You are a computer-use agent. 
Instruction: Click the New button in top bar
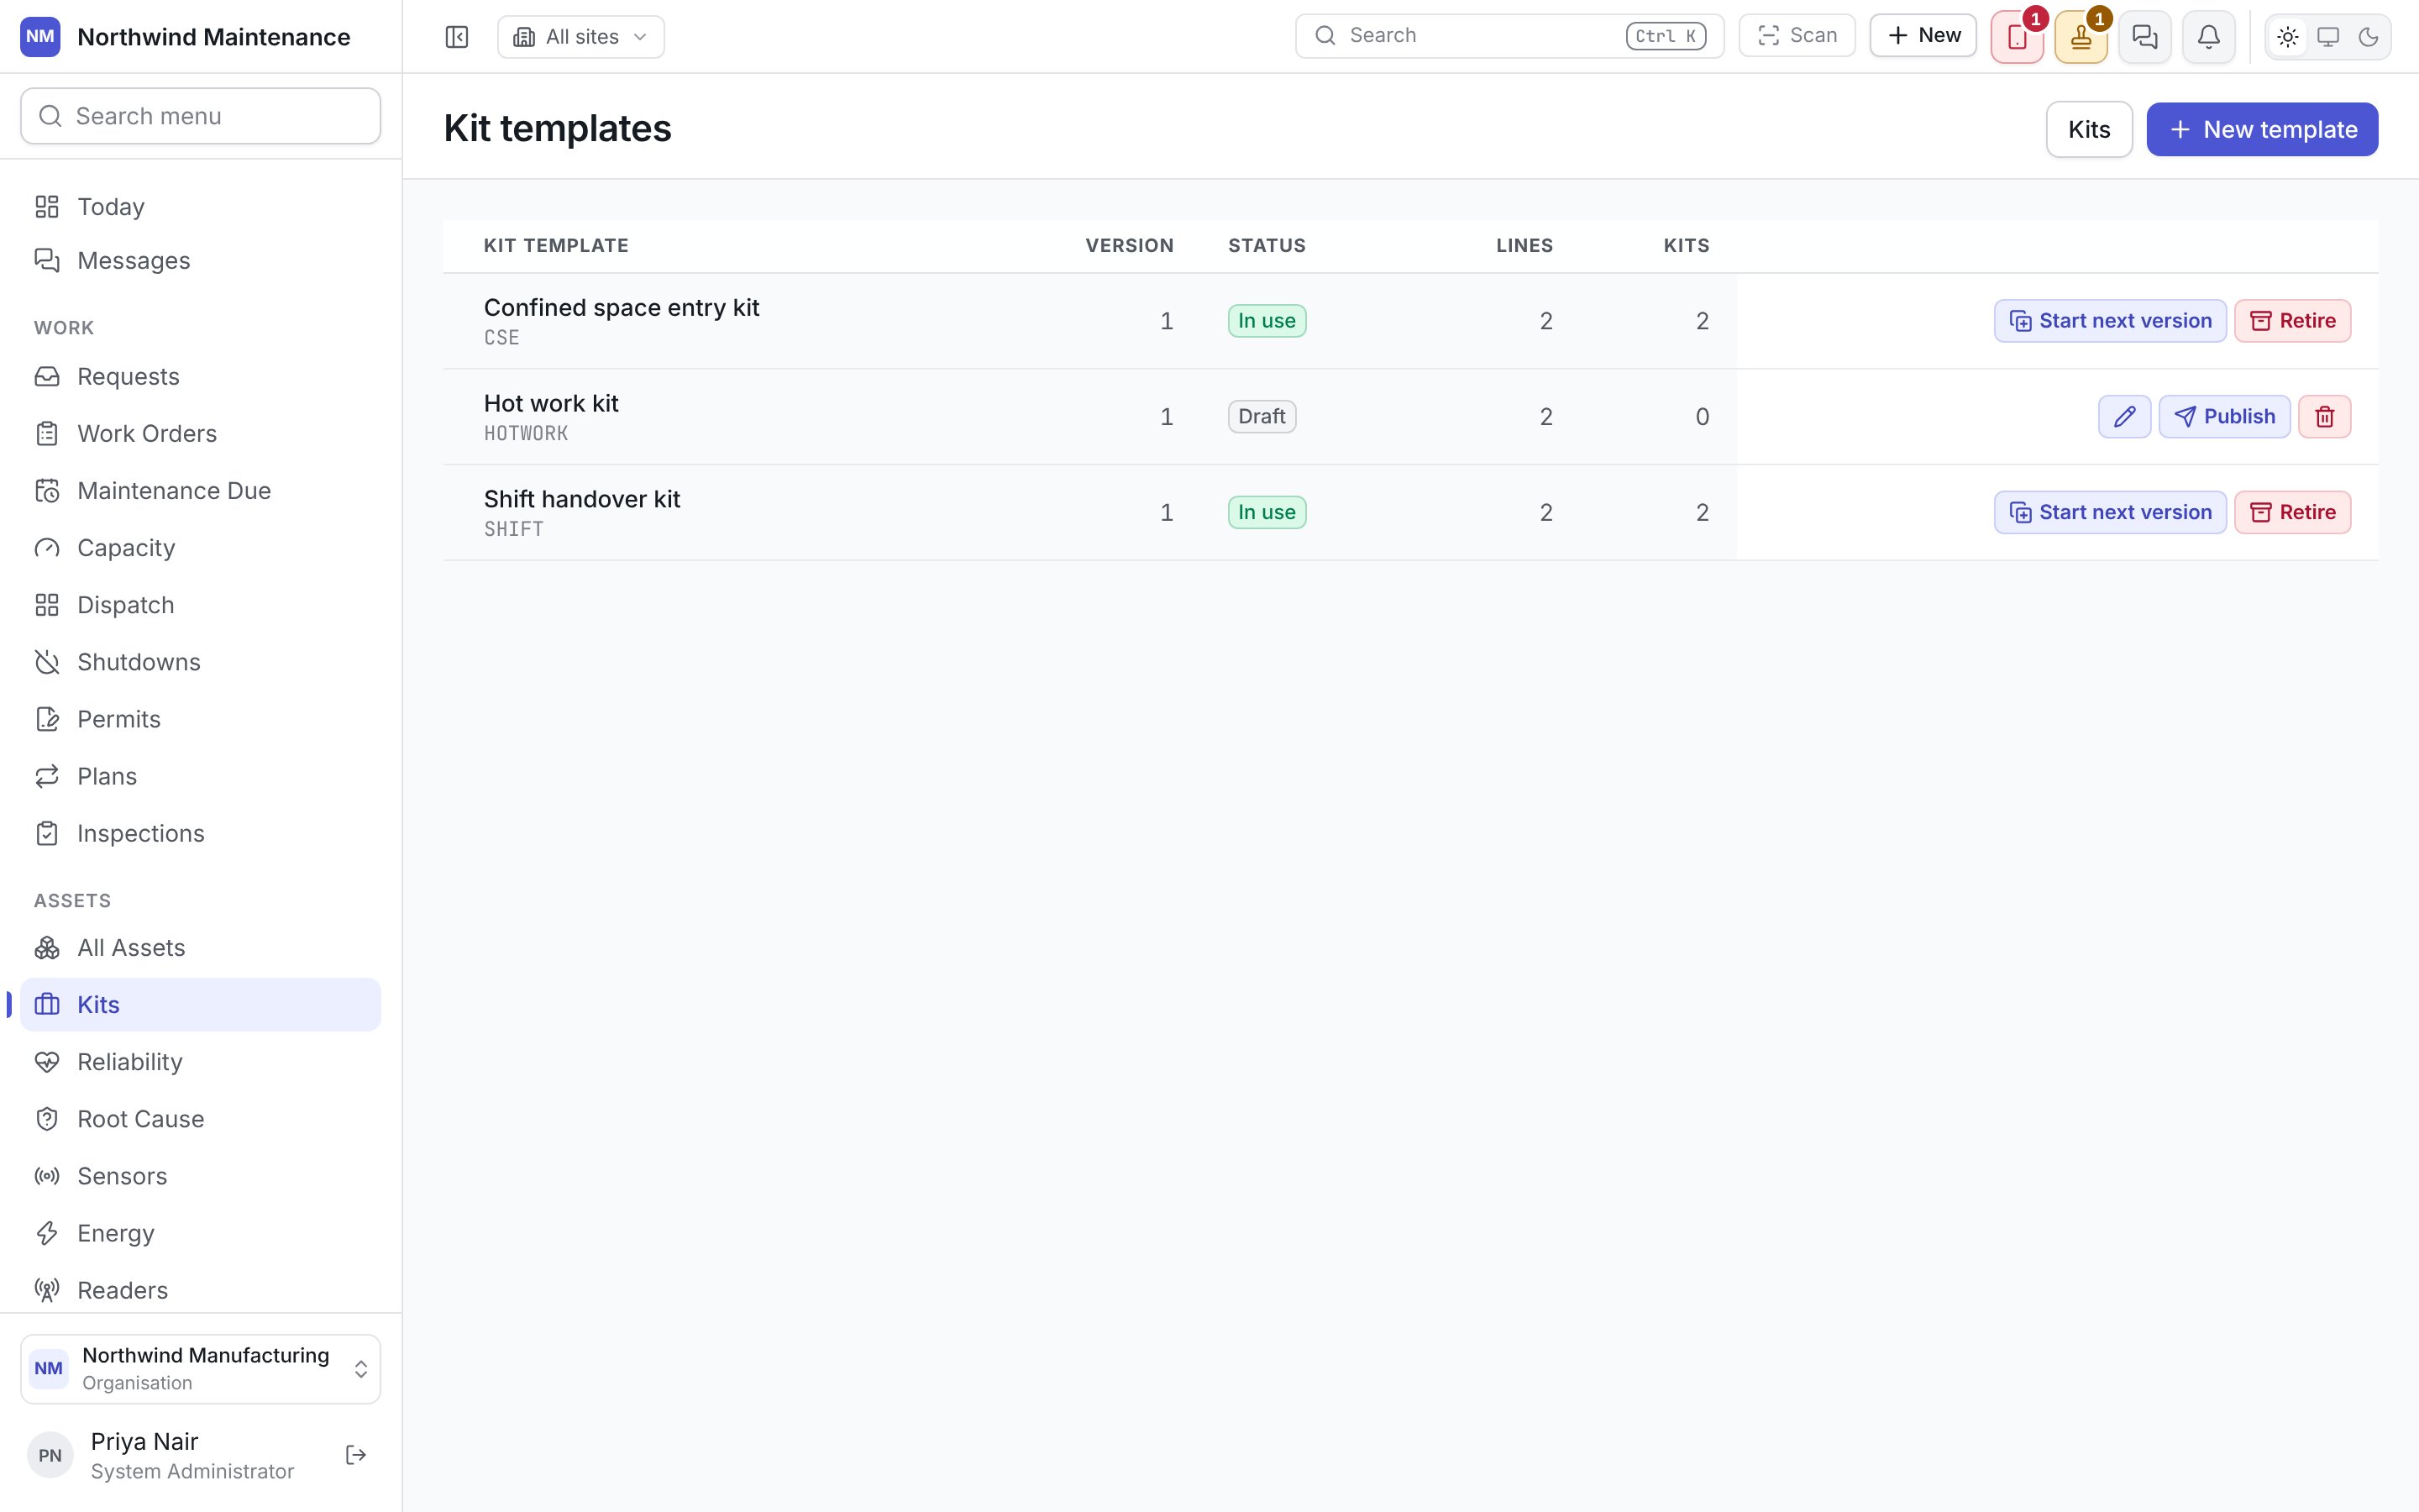tap(1923, 36)
